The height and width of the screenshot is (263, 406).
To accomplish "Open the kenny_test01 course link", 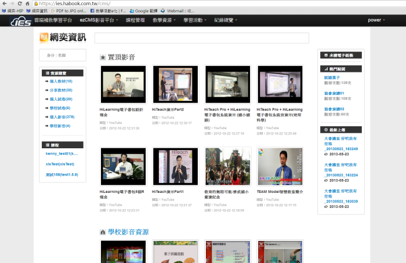I will (x=62, y=154).
